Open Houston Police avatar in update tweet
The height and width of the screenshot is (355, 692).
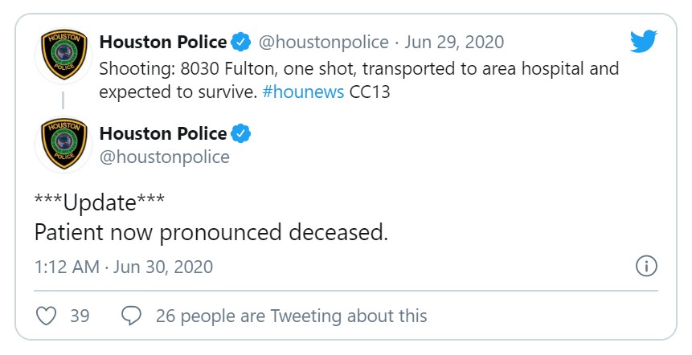pyautogui.click(x=64, y=144)
